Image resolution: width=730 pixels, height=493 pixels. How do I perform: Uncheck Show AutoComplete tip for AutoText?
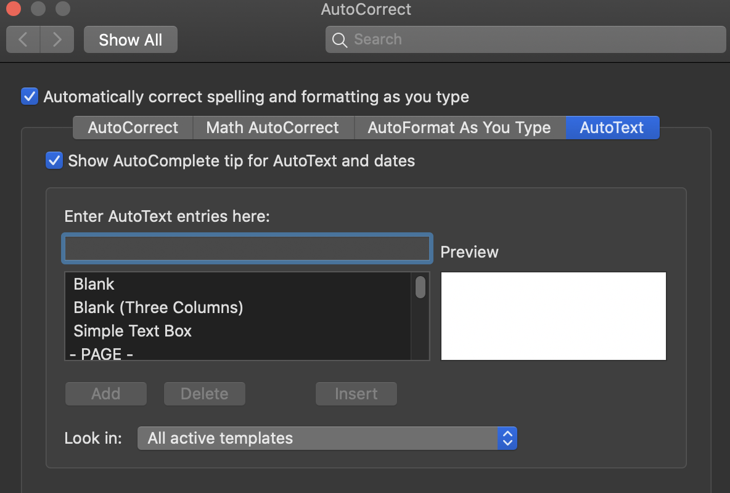click(54, 161)
